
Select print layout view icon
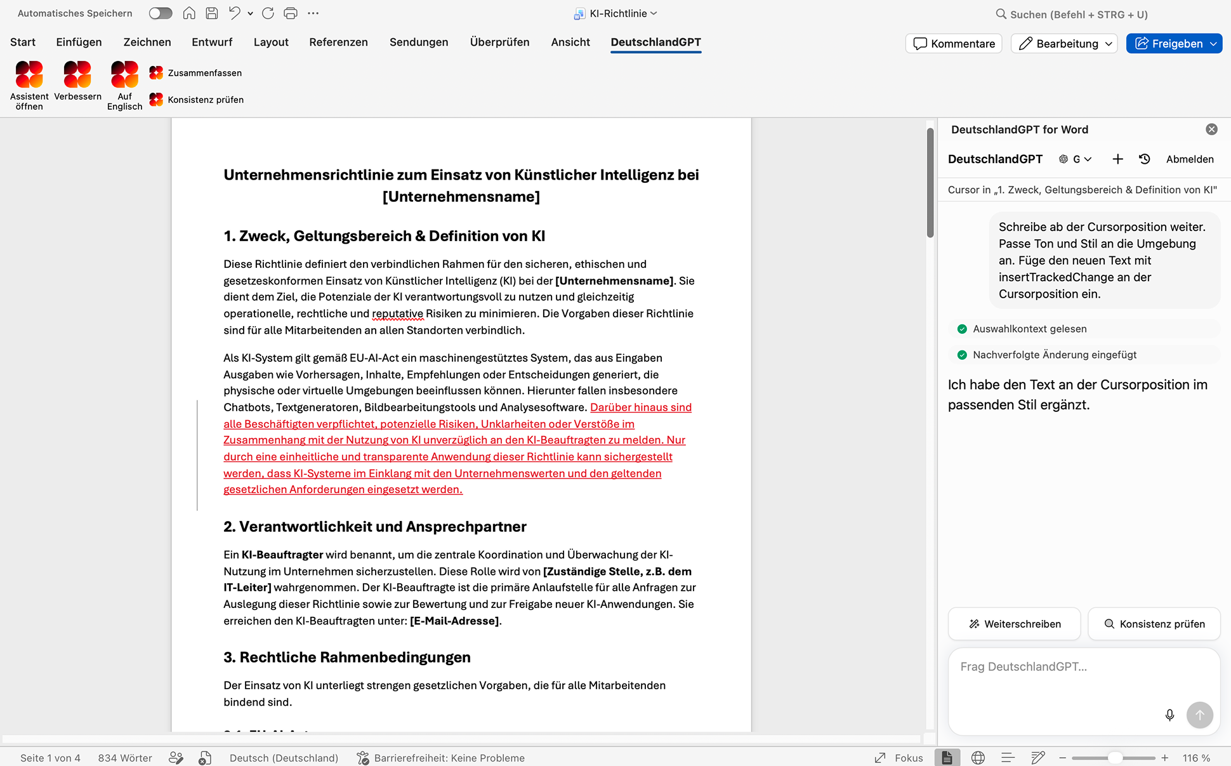tap(947, 758)
